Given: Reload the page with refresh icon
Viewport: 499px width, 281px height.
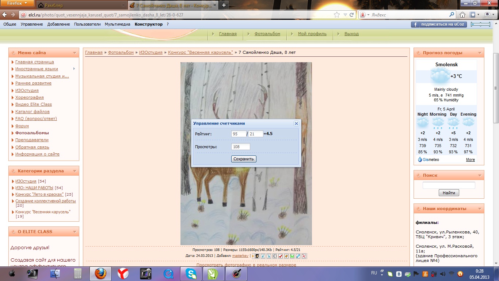Looking at the screenshot, I should tap(351, 15).
